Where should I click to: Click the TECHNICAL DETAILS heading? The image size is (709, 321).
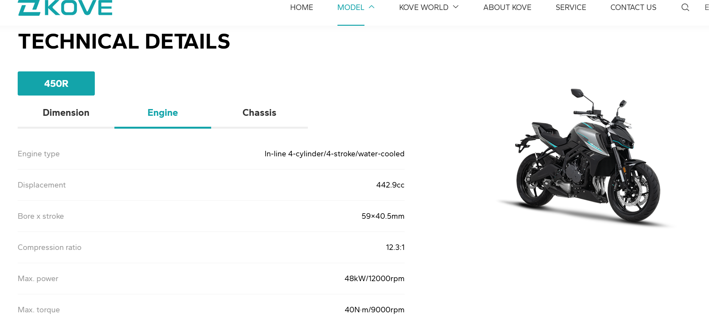pos(124,41)
